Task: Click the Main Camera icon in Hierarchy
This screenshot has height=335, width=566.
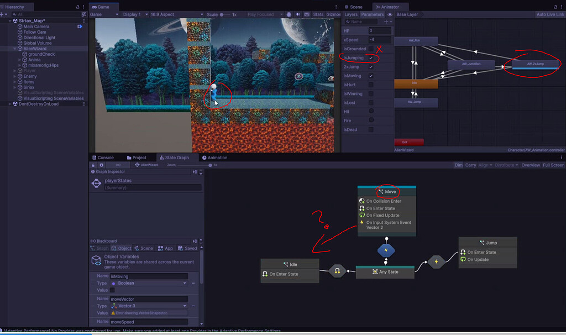Action: coord(20,27)
